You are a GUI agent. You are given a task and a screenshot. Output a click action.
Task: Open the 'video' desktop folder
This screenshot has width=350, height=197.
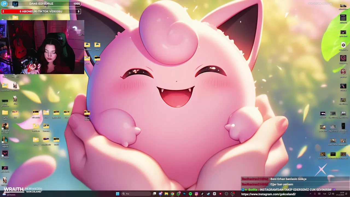coord(66,114)
